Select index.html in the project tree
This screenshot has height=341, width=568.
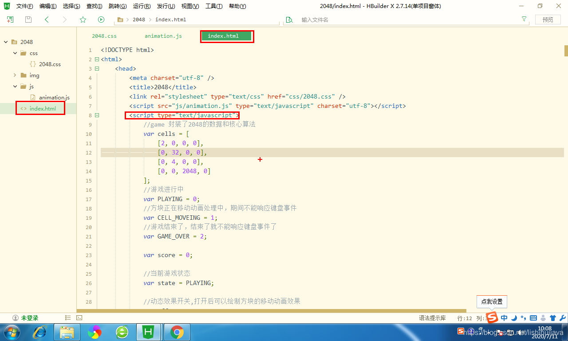coord(43,108)
